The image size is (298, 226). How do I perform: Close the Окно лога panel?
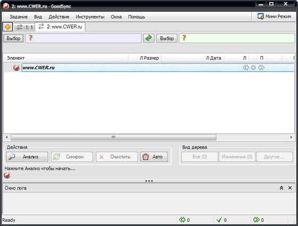pyautogui.click(x=290, y=188)
